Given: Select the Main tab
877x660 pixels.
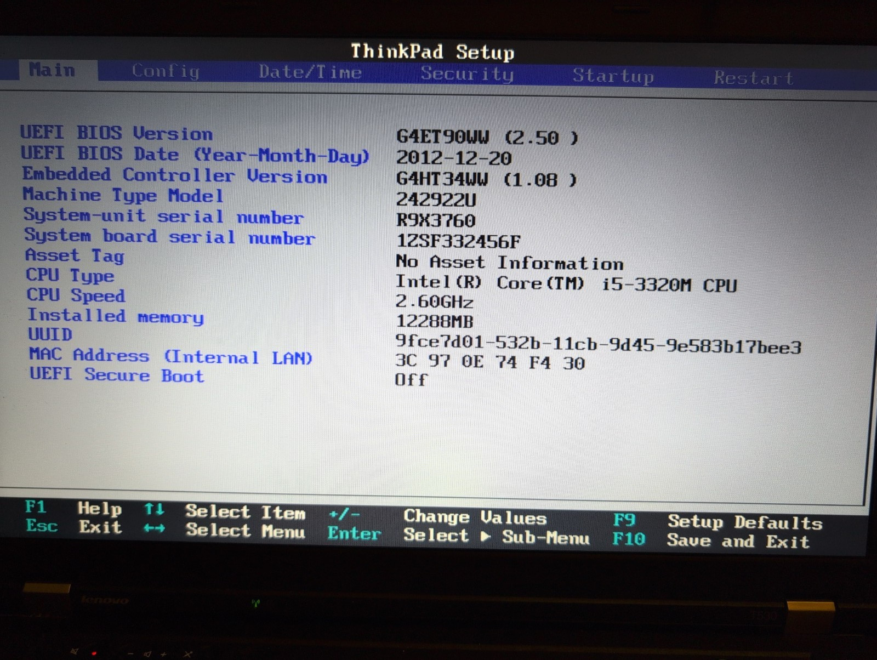Looking at the screenshot, I should 52,70.
